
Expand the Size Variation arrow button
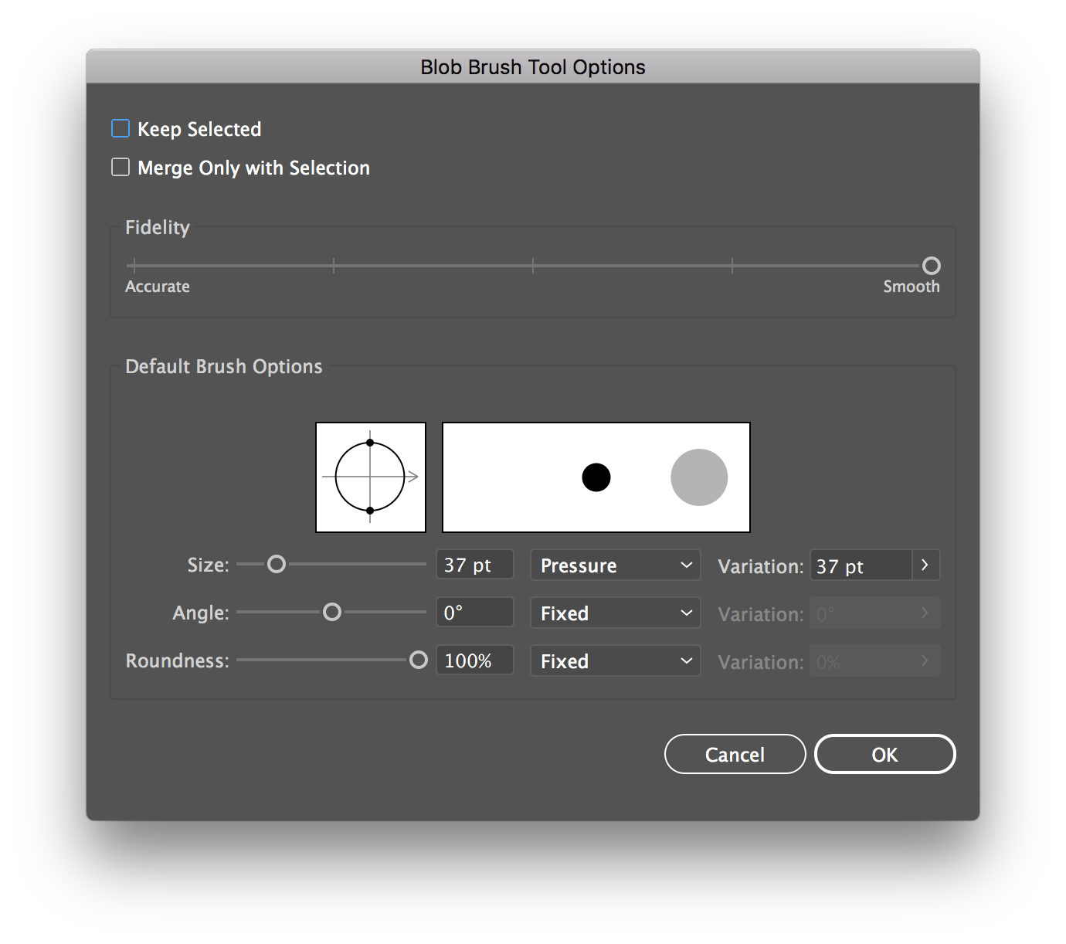click(x=925, y=565)
